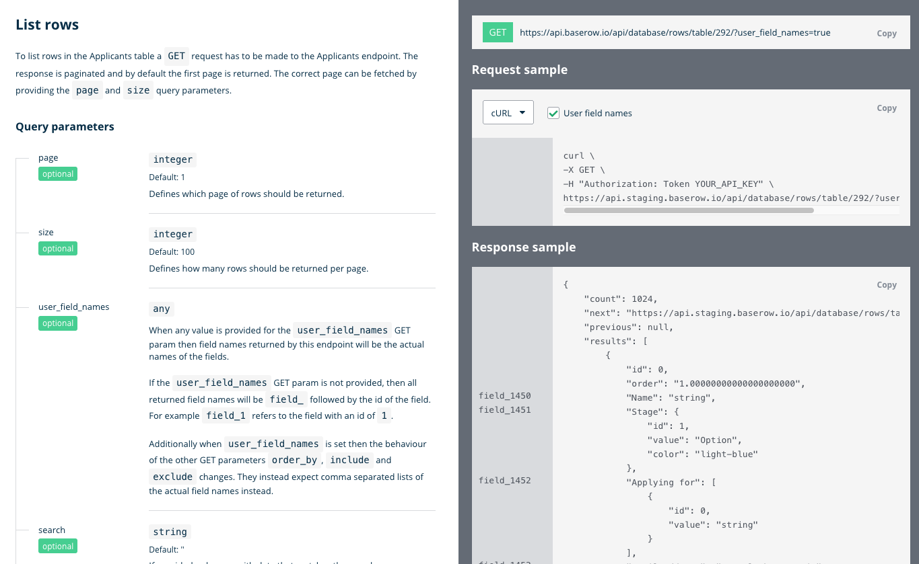Click the List rows heading
This screenshot has width=919, height=564.
pos(47,25)
